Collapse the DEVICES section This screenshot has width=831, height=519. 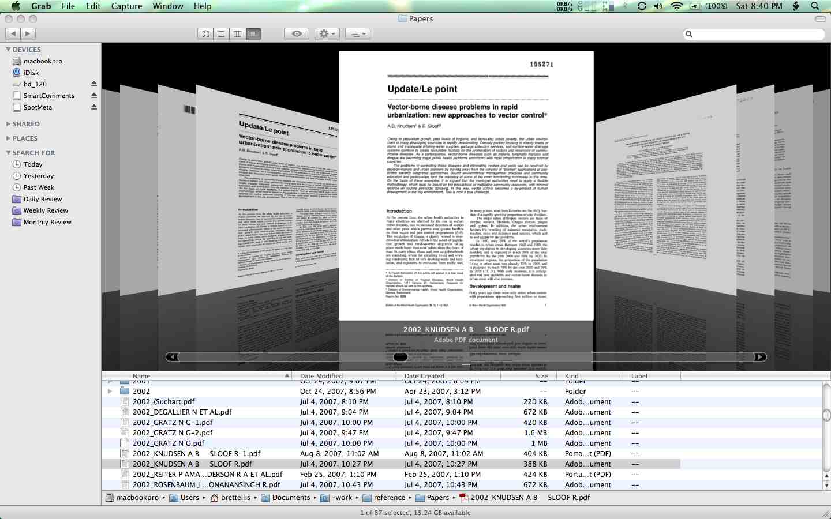coord(8,50)
